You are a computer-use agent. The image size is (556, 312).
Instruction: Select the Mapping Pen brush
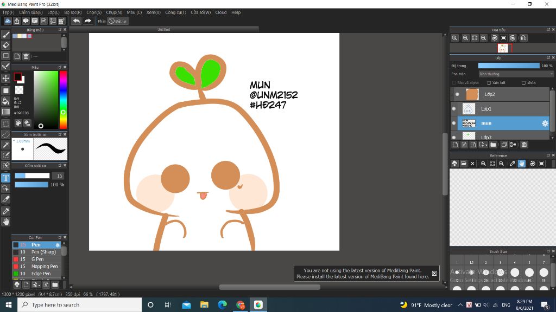(x=37, y=266)
